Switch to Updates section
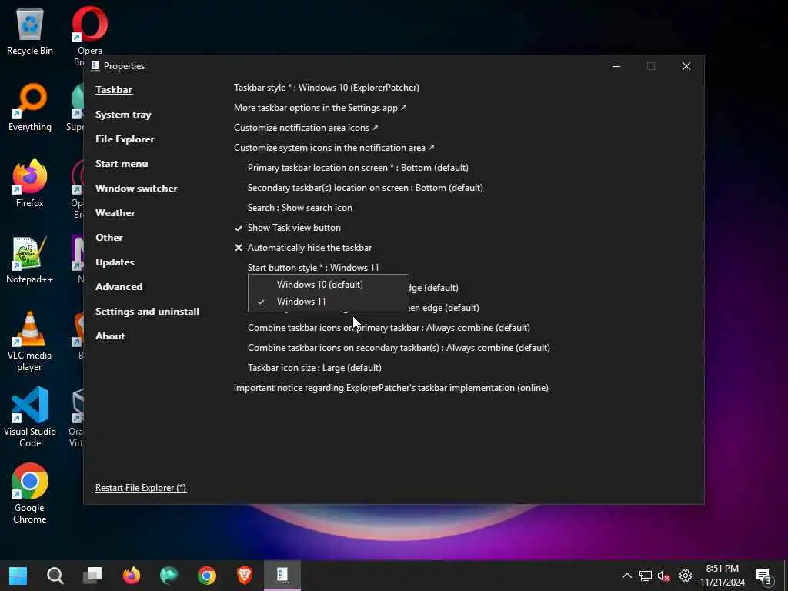 point(115,262)
